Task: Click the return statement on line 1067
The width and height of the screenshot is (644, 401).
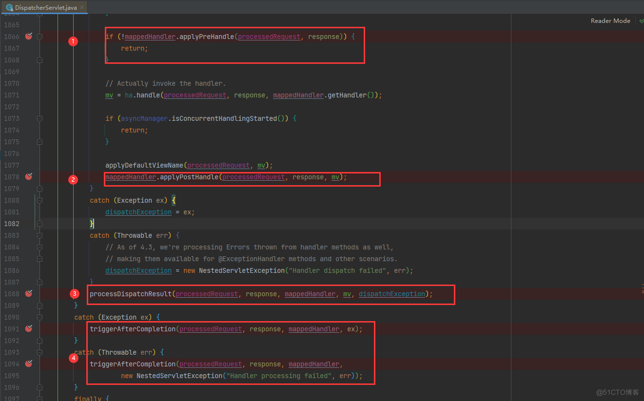Action: pyautogui.click(x=135, y=48)
